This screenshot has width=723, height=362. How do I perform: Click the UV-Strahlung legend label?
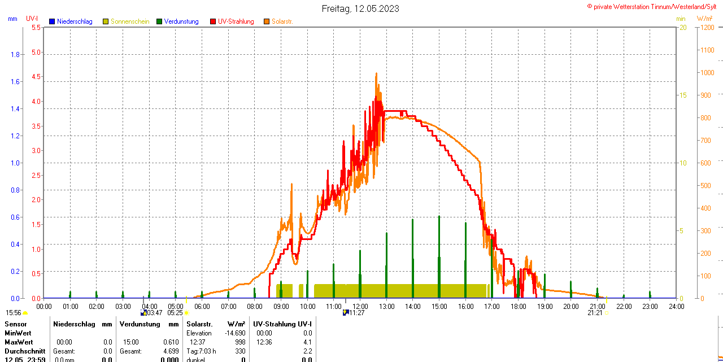(x=236, y=21)
